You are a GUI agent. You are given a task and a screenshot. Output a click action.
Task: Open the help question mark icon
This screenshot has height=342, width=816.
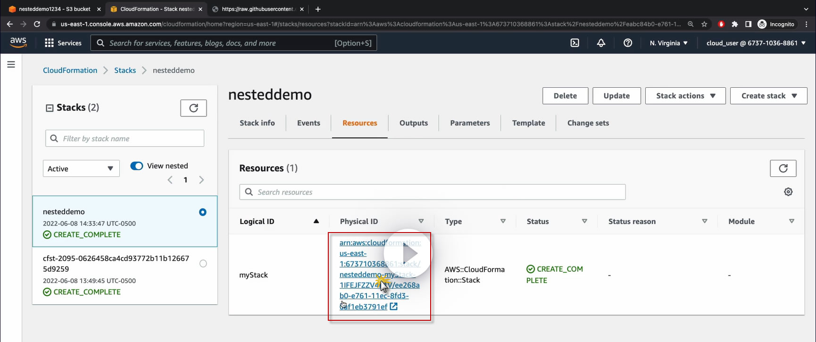(627, 43)
